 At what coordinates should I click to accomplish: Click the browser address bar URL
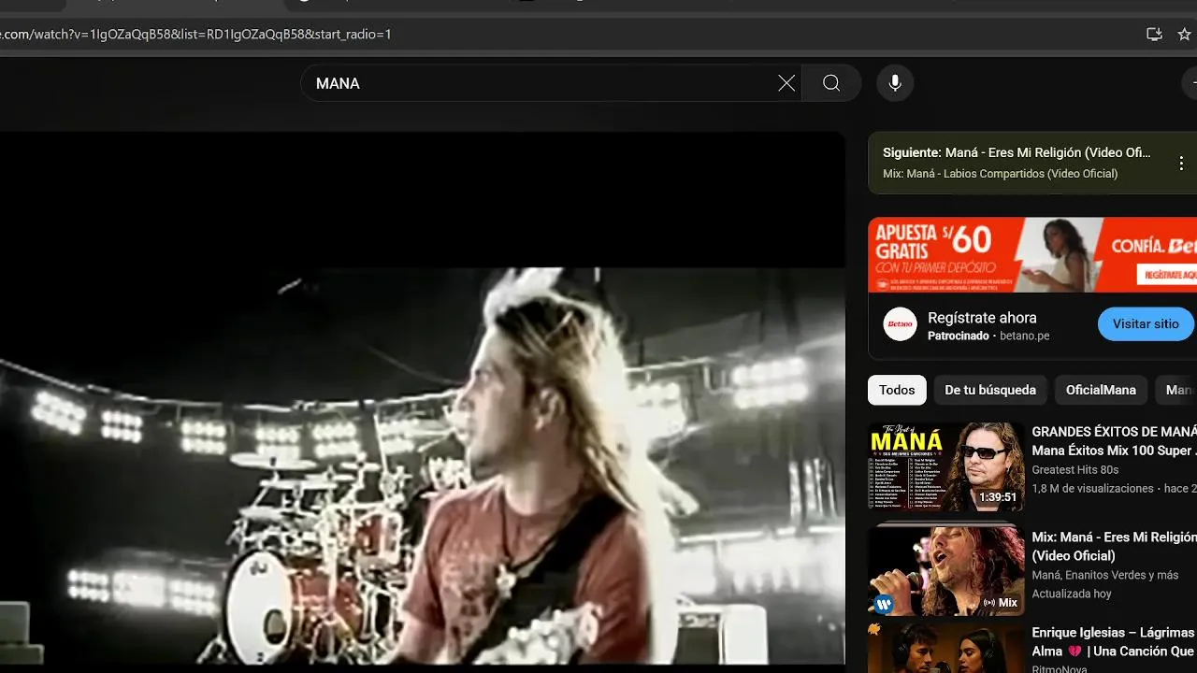click(195, 35)
